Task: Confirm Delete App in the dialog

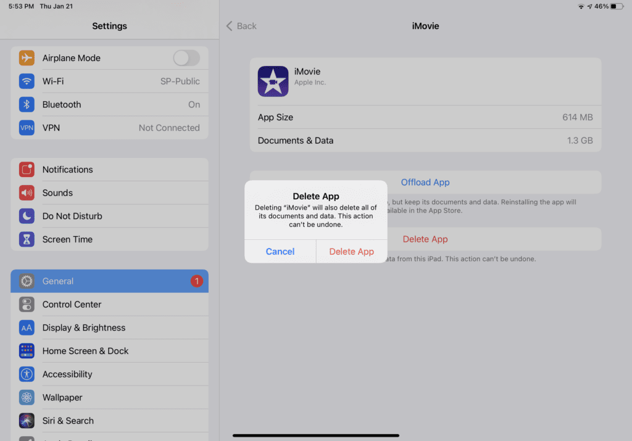Action: 351,251
